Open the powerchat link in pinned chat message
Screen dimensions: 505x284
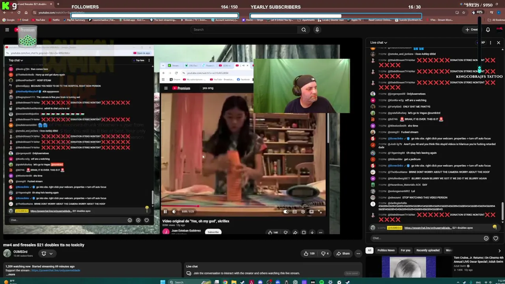pyautogui.click(x=427, y=228)
